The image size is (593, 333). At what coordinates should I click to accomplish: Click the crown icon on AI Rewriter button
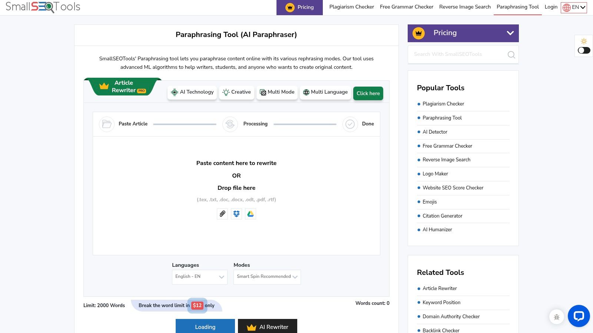coord(252,327)
